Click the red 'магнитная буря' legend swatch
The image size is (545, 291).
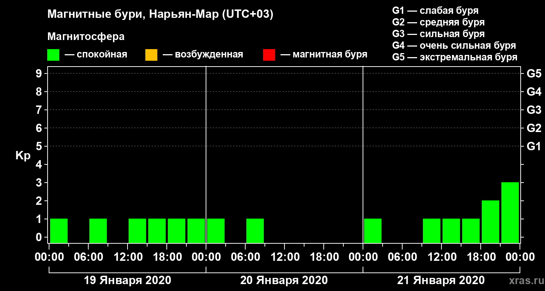pyautogui.click(x=269, y=55)
